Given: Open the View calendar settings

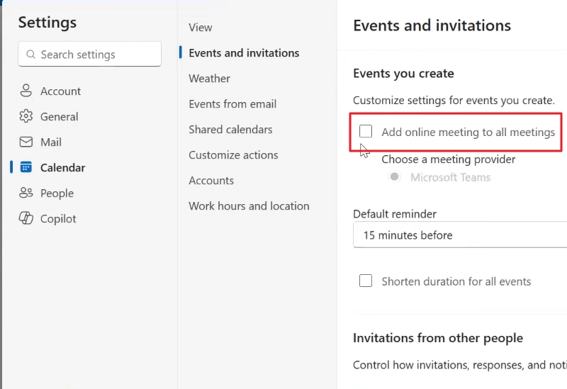Looking at the screenshot, I should [x=201, y=28].
